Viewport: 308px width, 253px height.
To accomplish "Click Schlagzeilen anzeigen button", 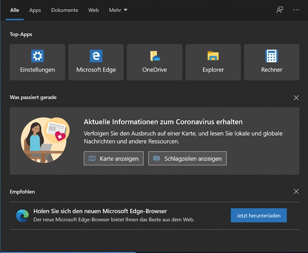I will pyautogui.click(x=187, y=158).
